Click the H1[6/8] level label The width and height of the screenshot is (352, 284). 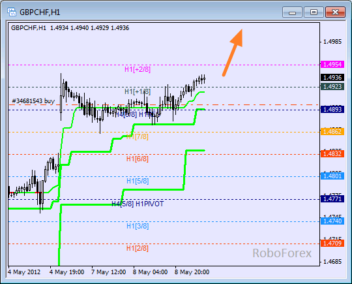pos(138,159)
